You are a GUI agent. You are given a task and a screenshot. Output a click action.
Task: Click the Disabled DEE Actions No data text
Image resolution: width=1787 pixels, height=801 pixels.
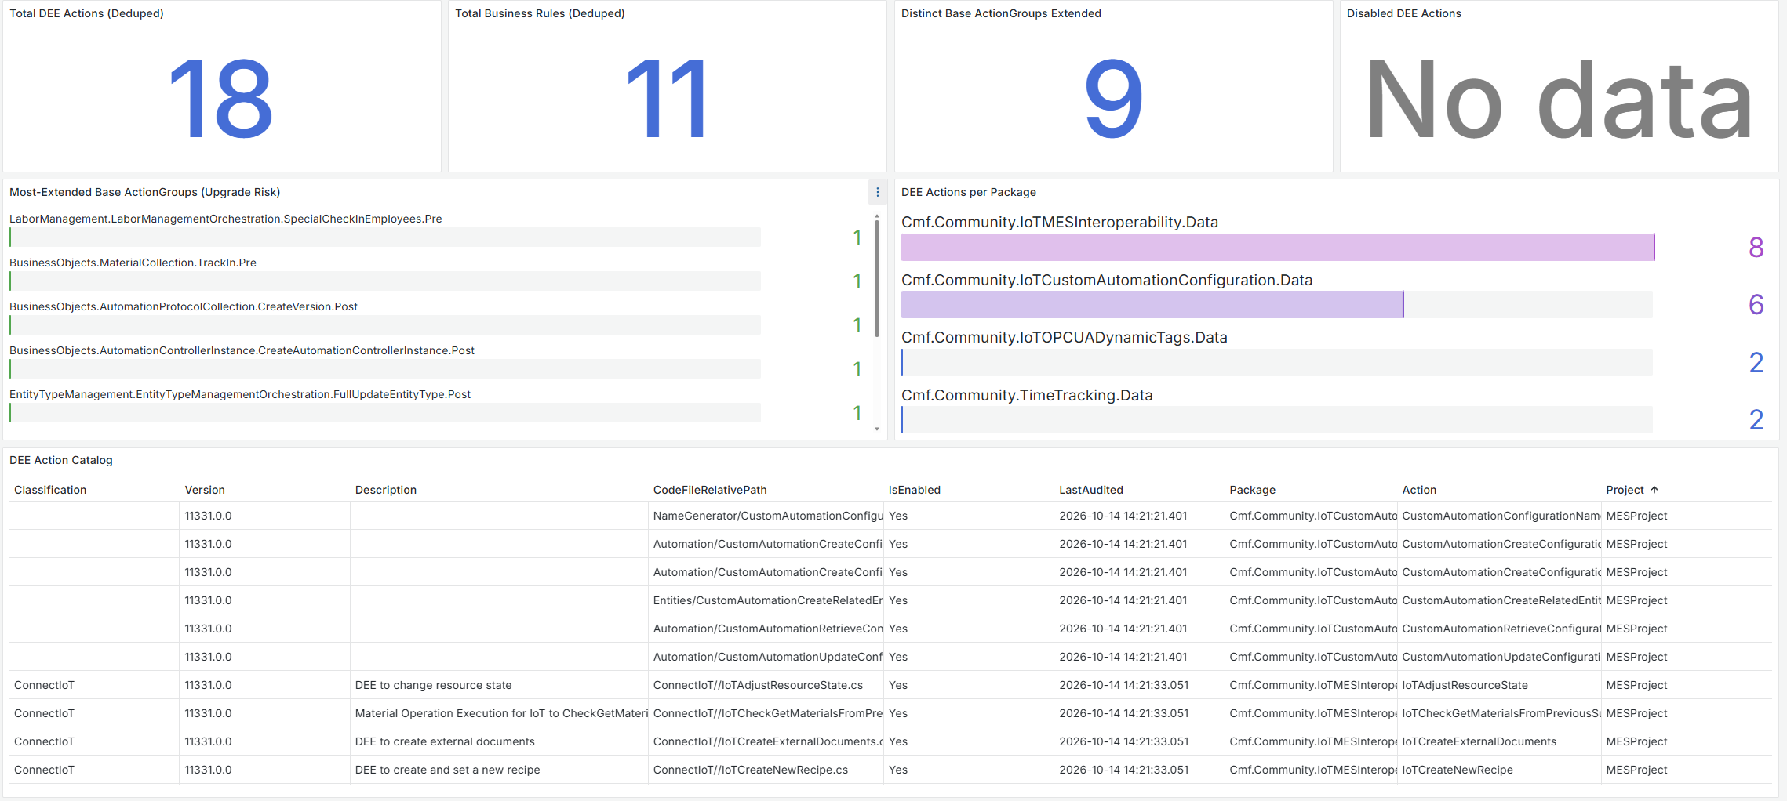point(1559,100)
